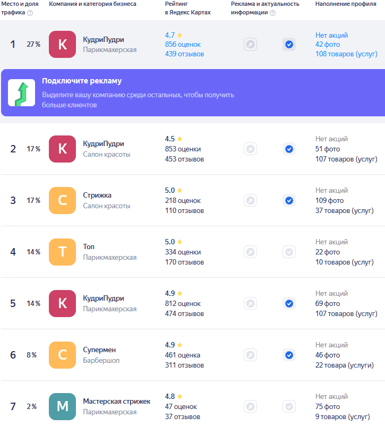Viewport: 385px width, 426px height.
Task: Click advertising icon in first-place КудриПудри row
Action: pos(250,45)
